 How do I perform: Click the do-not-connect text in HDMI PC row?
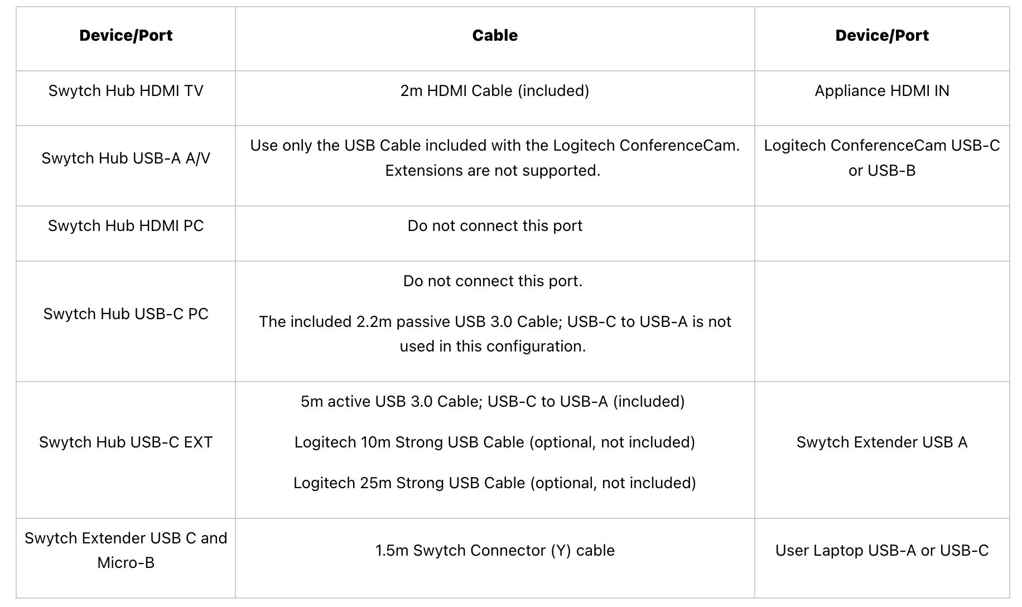[495, 226]
